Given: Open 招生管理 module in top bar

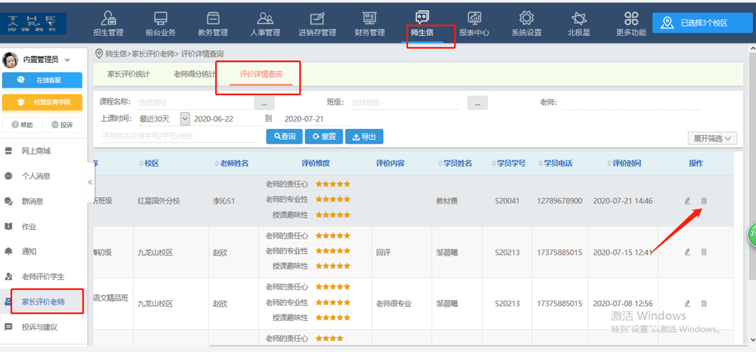Looking at the screenshot, I should pos(108,24).
